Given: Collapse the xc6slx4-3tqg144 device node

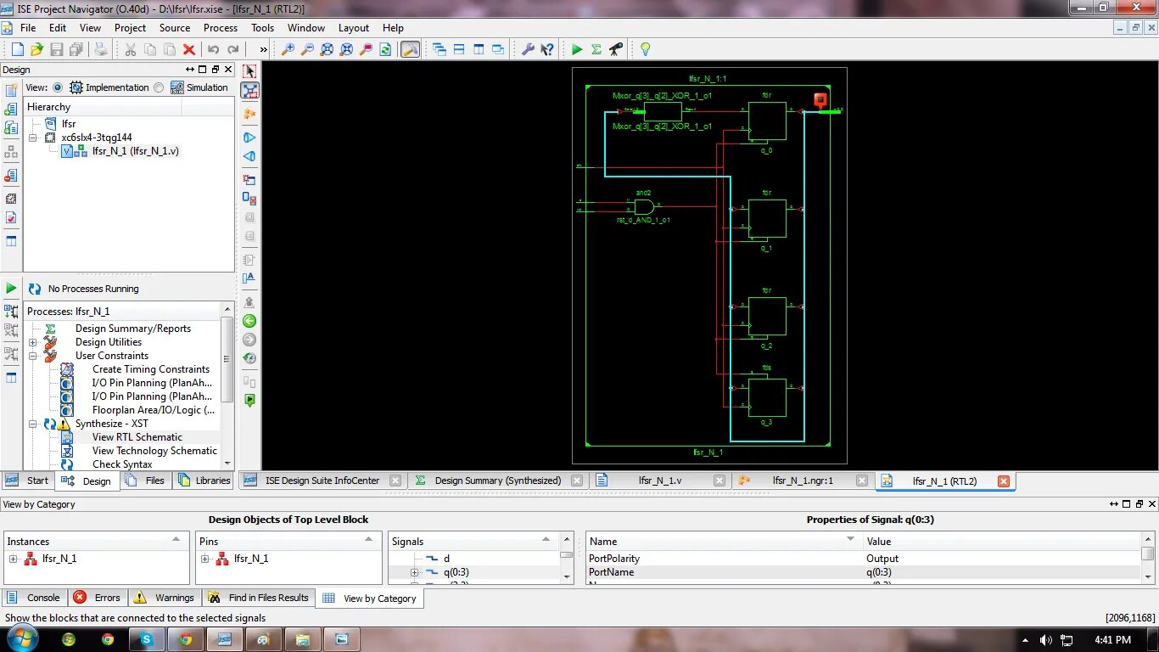Looking at the screenshot, I should pyautogui.click(x=33, y=138).
